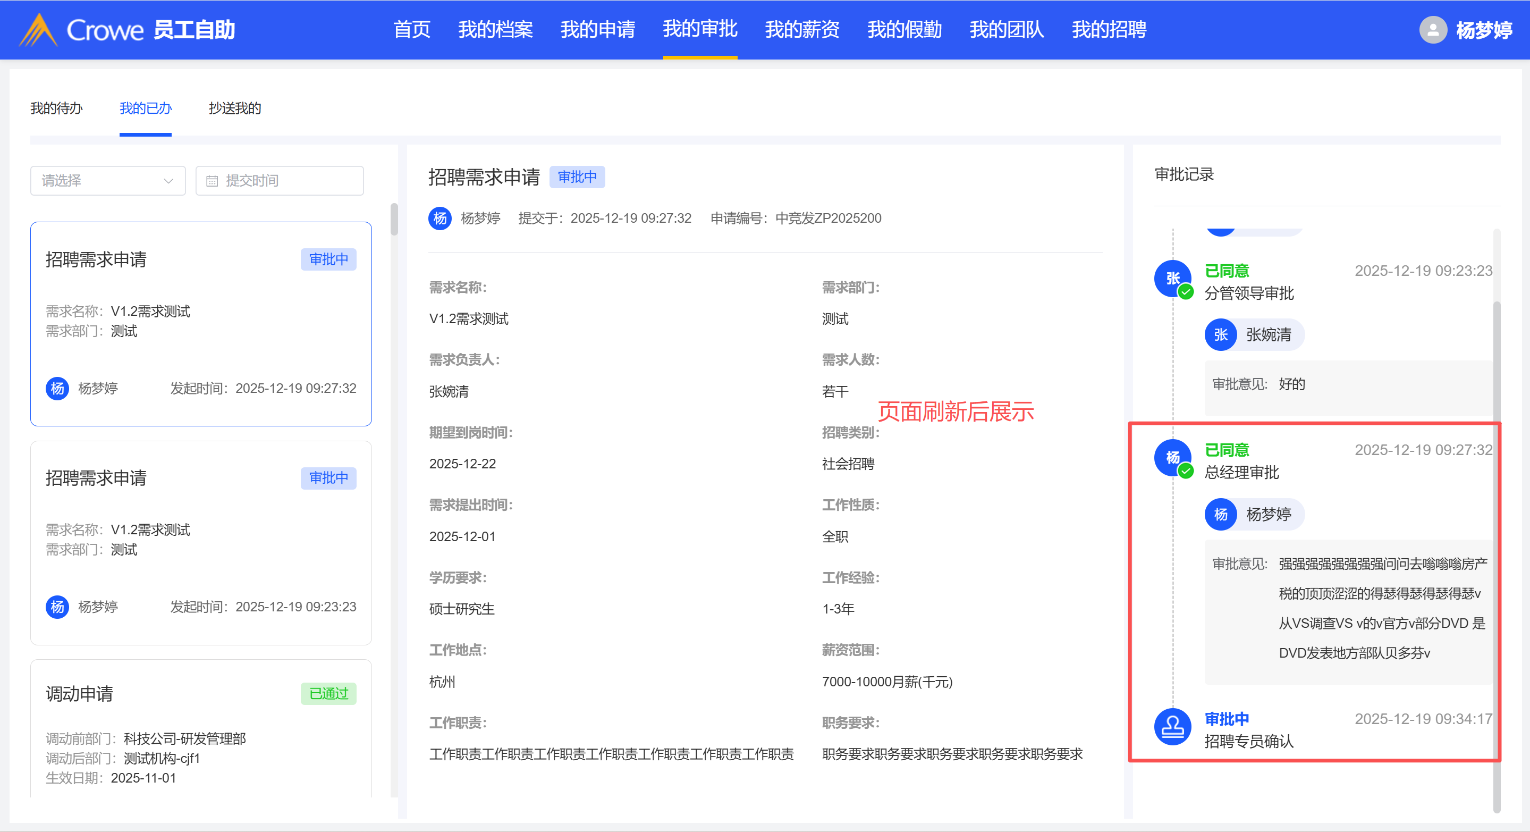Open the second 招聘需求申请 card dated 09:23:23
Viewport: 1530px width, 832px height.
tap(201, 542)
